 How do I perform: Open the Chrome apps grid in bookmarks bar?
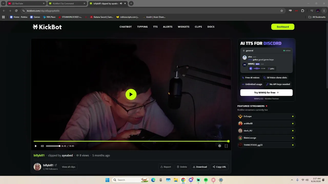click(3, 17)
